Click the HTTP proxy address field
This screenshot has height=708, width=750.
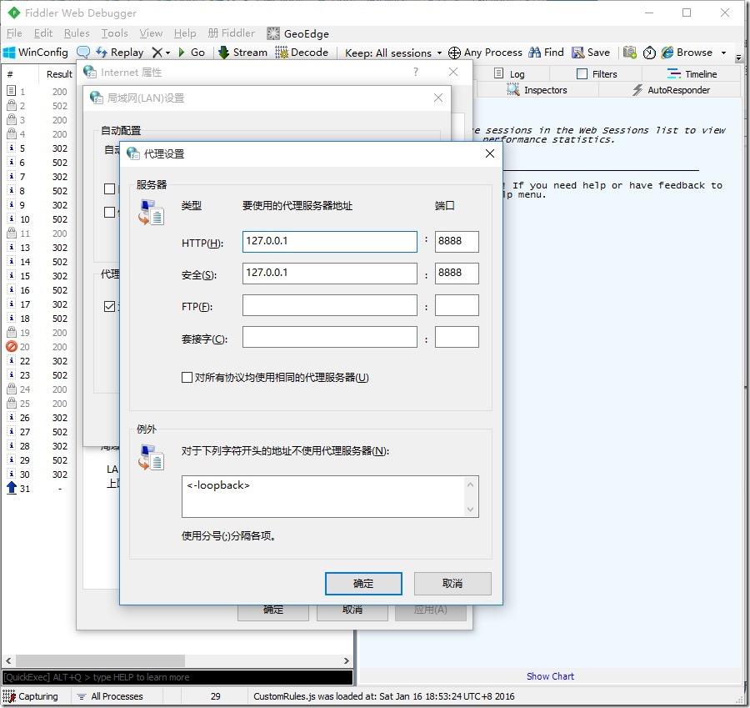click(329, 242)
